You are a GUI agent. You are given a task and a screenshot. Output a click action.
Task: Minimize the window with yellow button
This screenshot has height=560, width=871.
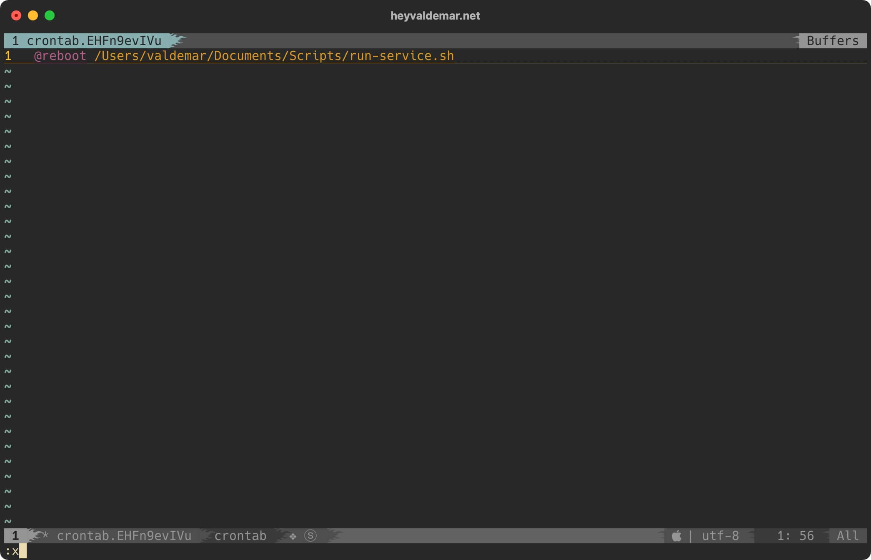click(33, 16)
